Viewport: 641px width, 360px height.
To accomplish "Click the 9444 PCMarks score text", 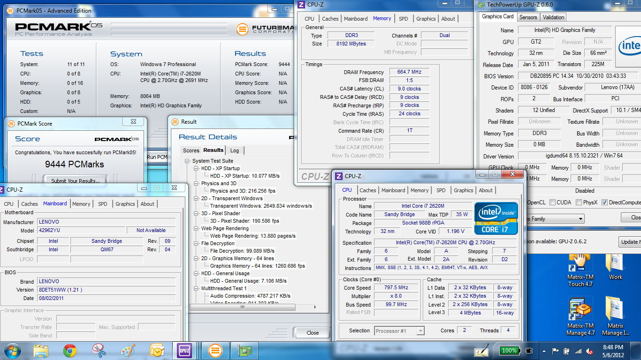I will click(75, 164).
